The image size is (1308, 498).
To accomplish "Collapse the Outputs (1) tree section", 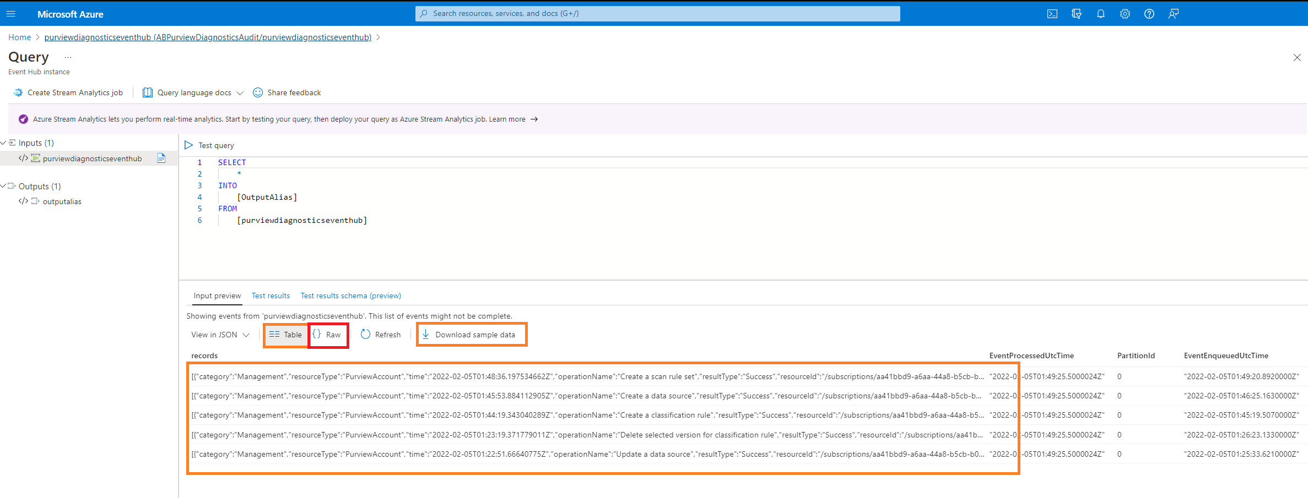I will point(3,186).
